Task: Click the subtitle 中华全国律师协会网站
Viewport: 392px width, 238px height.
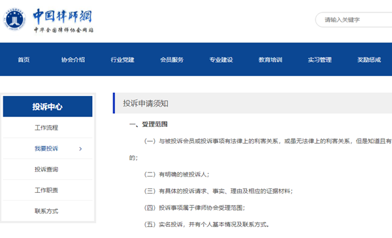Action: [x=64, y=30]
